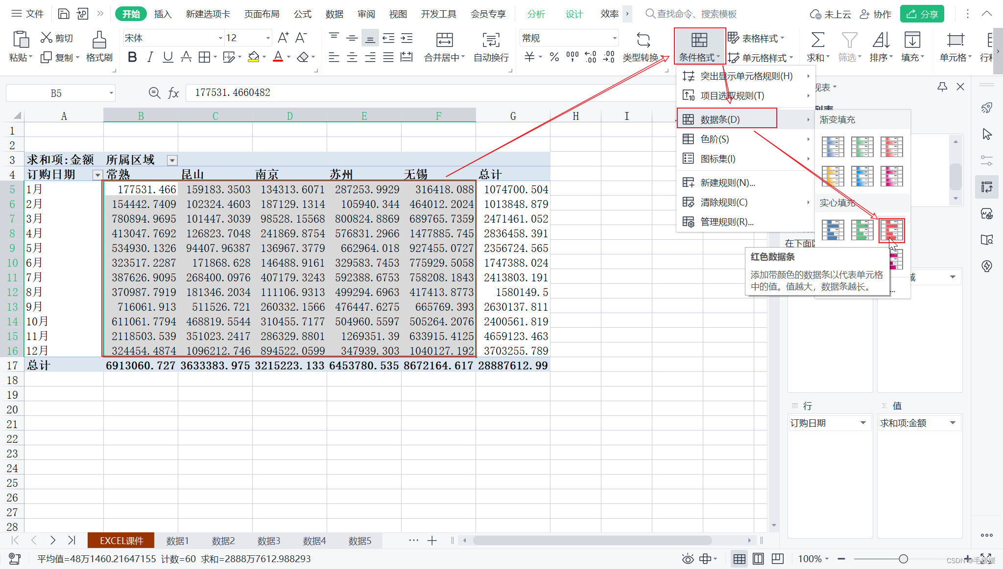Click the zoom magnifier icon beside formula bar
The height and width of the screenshot is (569, 1003).
click(x=154, y=93)
